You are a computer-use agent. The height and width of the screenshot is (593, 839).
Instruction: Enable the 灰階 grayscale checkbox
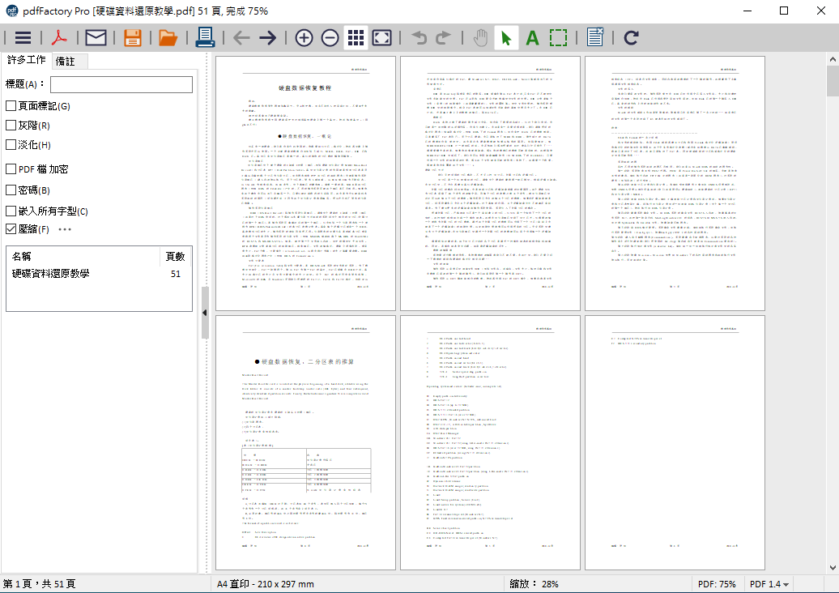click(11, 126)
